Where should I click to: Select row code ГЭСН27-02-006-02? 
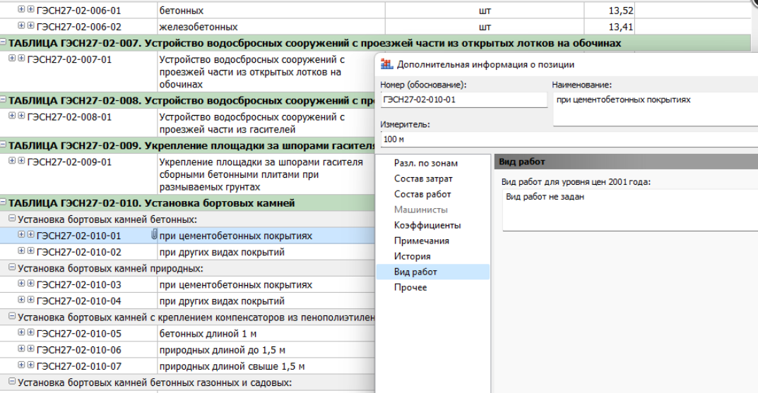click(x=79, y=27)
